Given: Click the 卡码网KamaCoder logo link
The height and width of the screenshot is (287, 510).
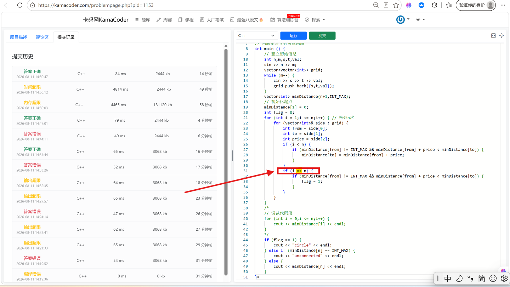Looking at the screenshot, I should (x=106, y=20).
